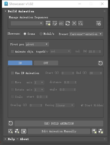Close the Showcaser v1.02 window
The image size is (110, 145).
(102, 4)
